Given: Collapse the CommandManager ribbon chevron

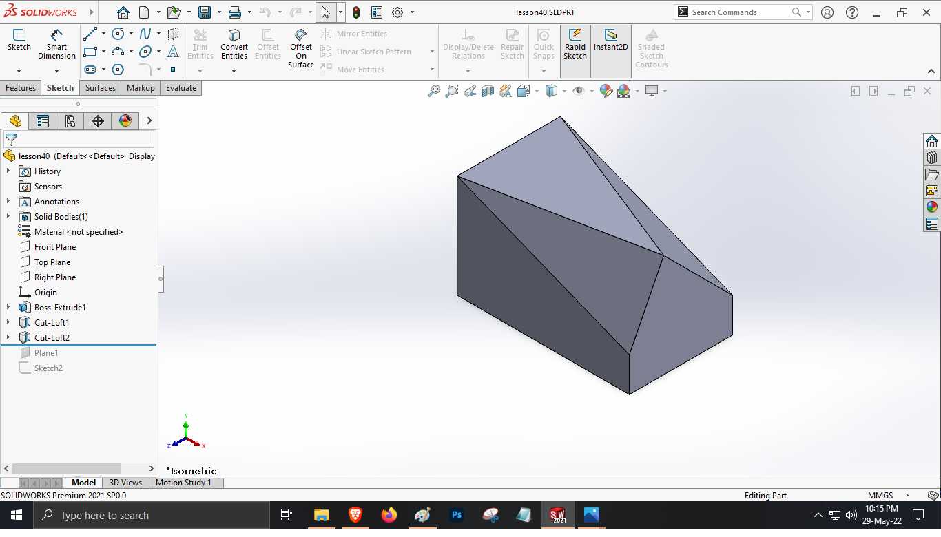Looking at the screenshot, I should coord(931,71).
